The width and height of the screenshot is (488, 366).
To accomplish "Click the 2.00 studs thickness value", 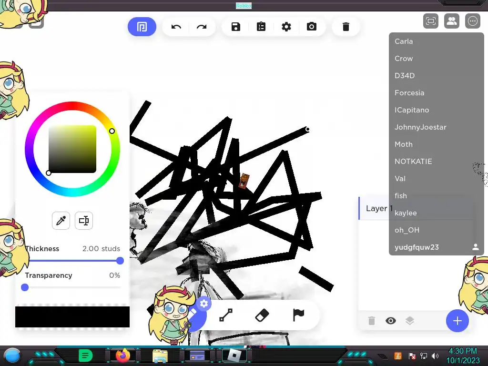I will [101, 249].
